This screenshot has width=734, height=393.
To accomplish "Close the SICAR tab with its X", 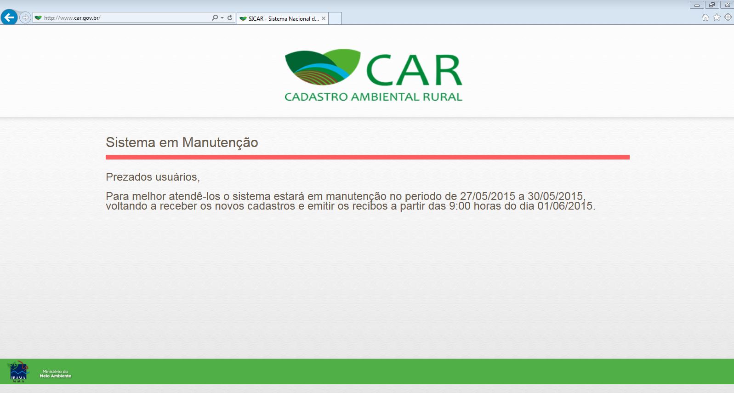I will [324, 18].
